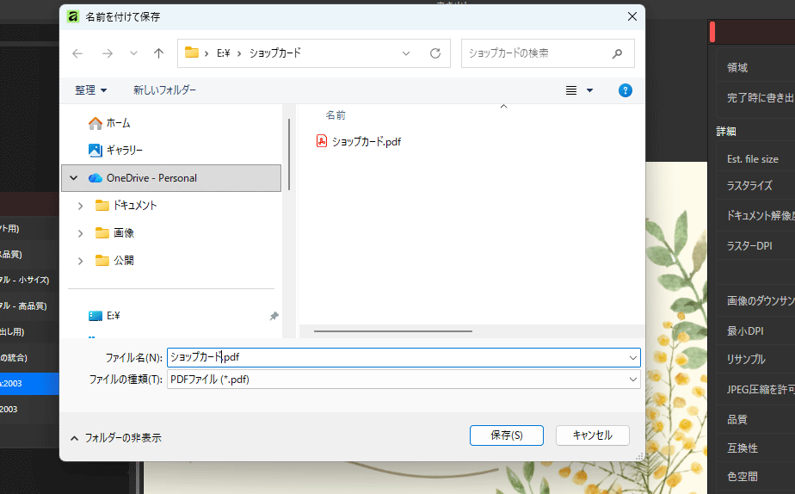This screenshot has width=795, height=494.
Task: Click ラスターDPI in the export panel
Action: (x=749, y=246)
